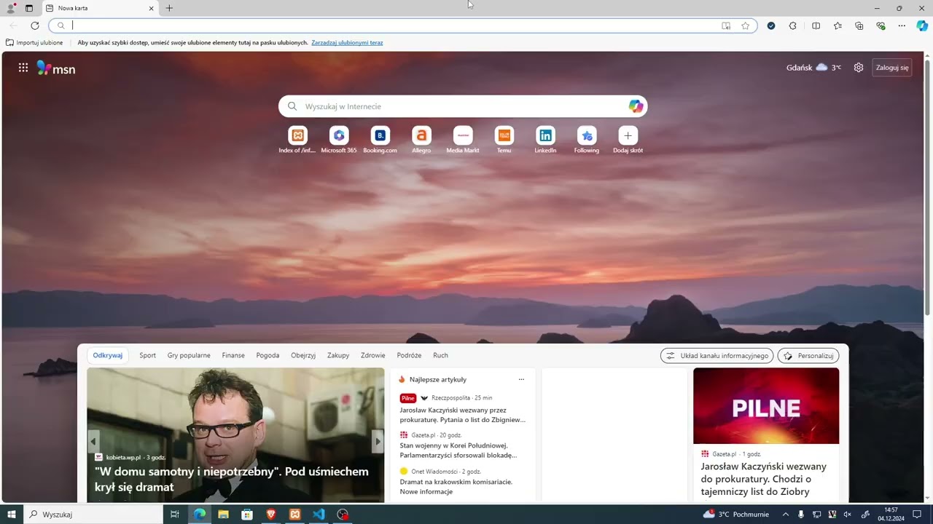Open Dramat na krakowskim komisariacie article
This screenshot has height=524, width=933.
456,487
